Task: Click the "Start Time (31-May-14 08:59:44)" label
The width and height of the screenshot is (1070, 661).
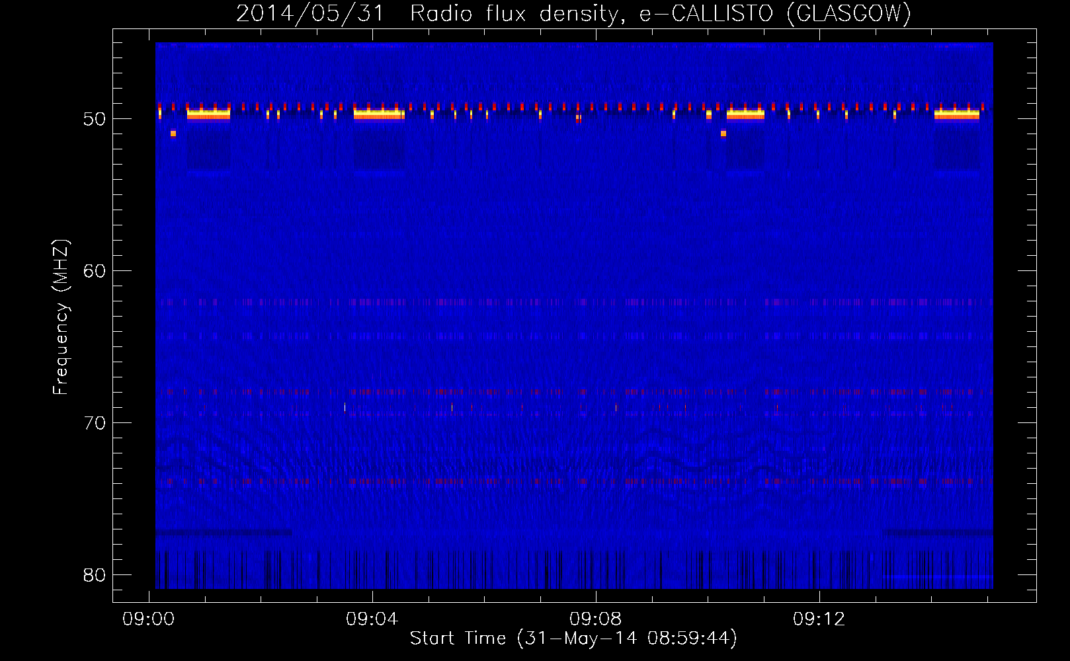Action: 573,639
